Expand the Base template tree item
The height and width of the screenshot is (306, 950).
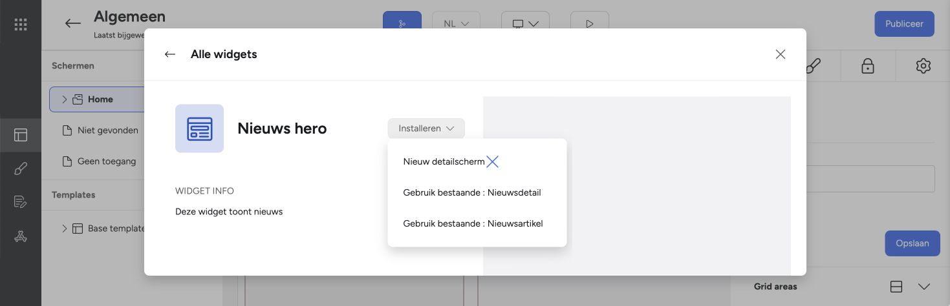pos(64,229)
